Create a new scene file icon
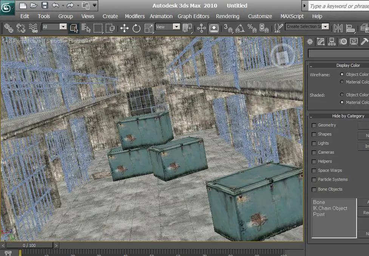This screenshot has height=256, width=369. click(23, 6)
